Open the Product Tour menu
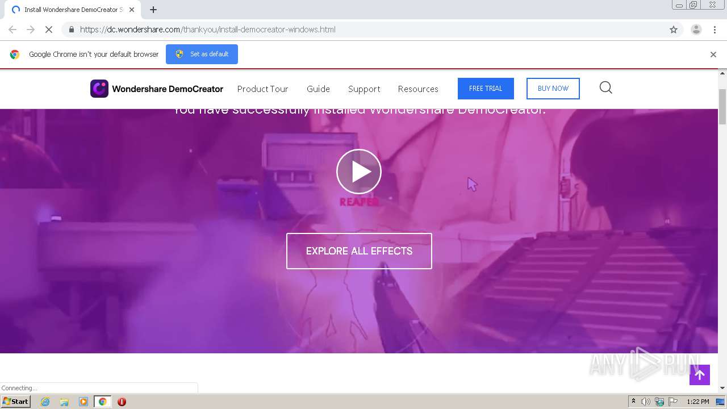 click(x=263, y=89)
